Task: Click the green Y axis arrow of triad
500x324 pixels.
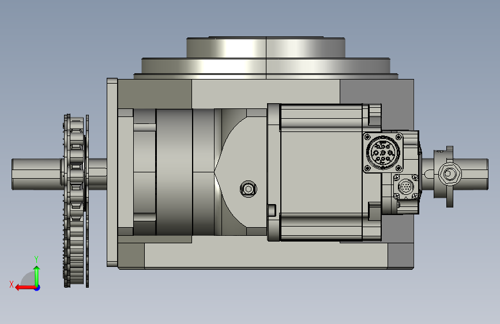Action: coord(37,276)
